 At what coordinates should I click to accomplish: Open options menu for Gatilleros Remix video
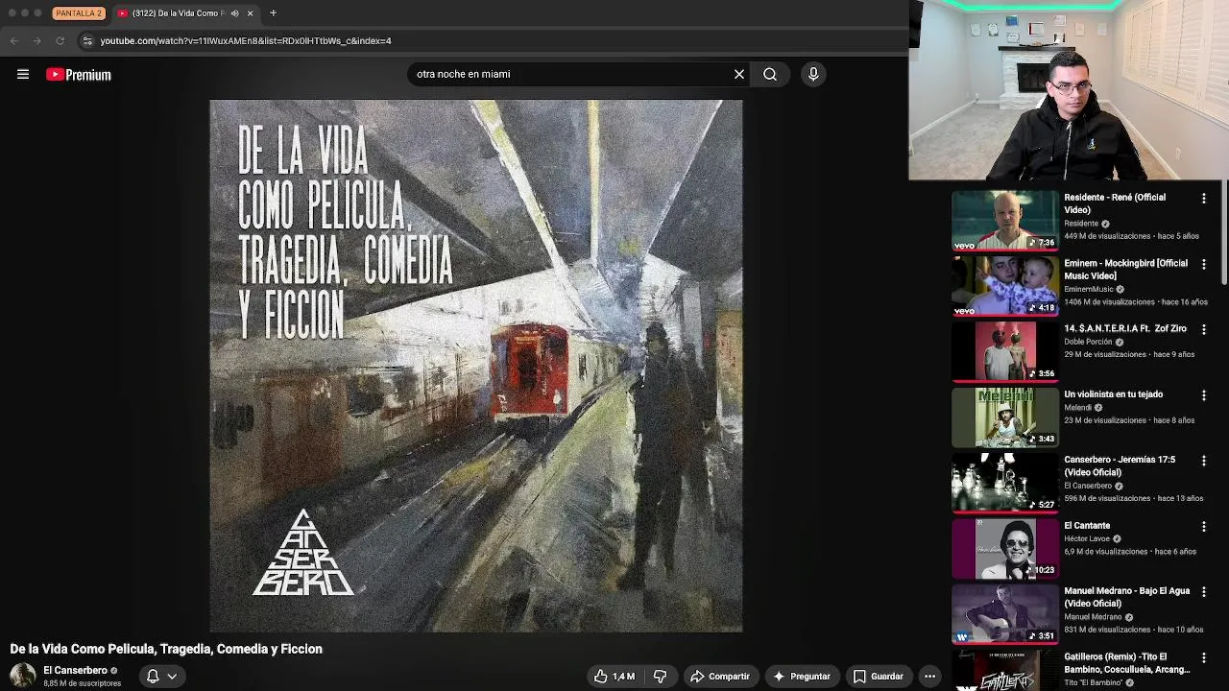1203,657
